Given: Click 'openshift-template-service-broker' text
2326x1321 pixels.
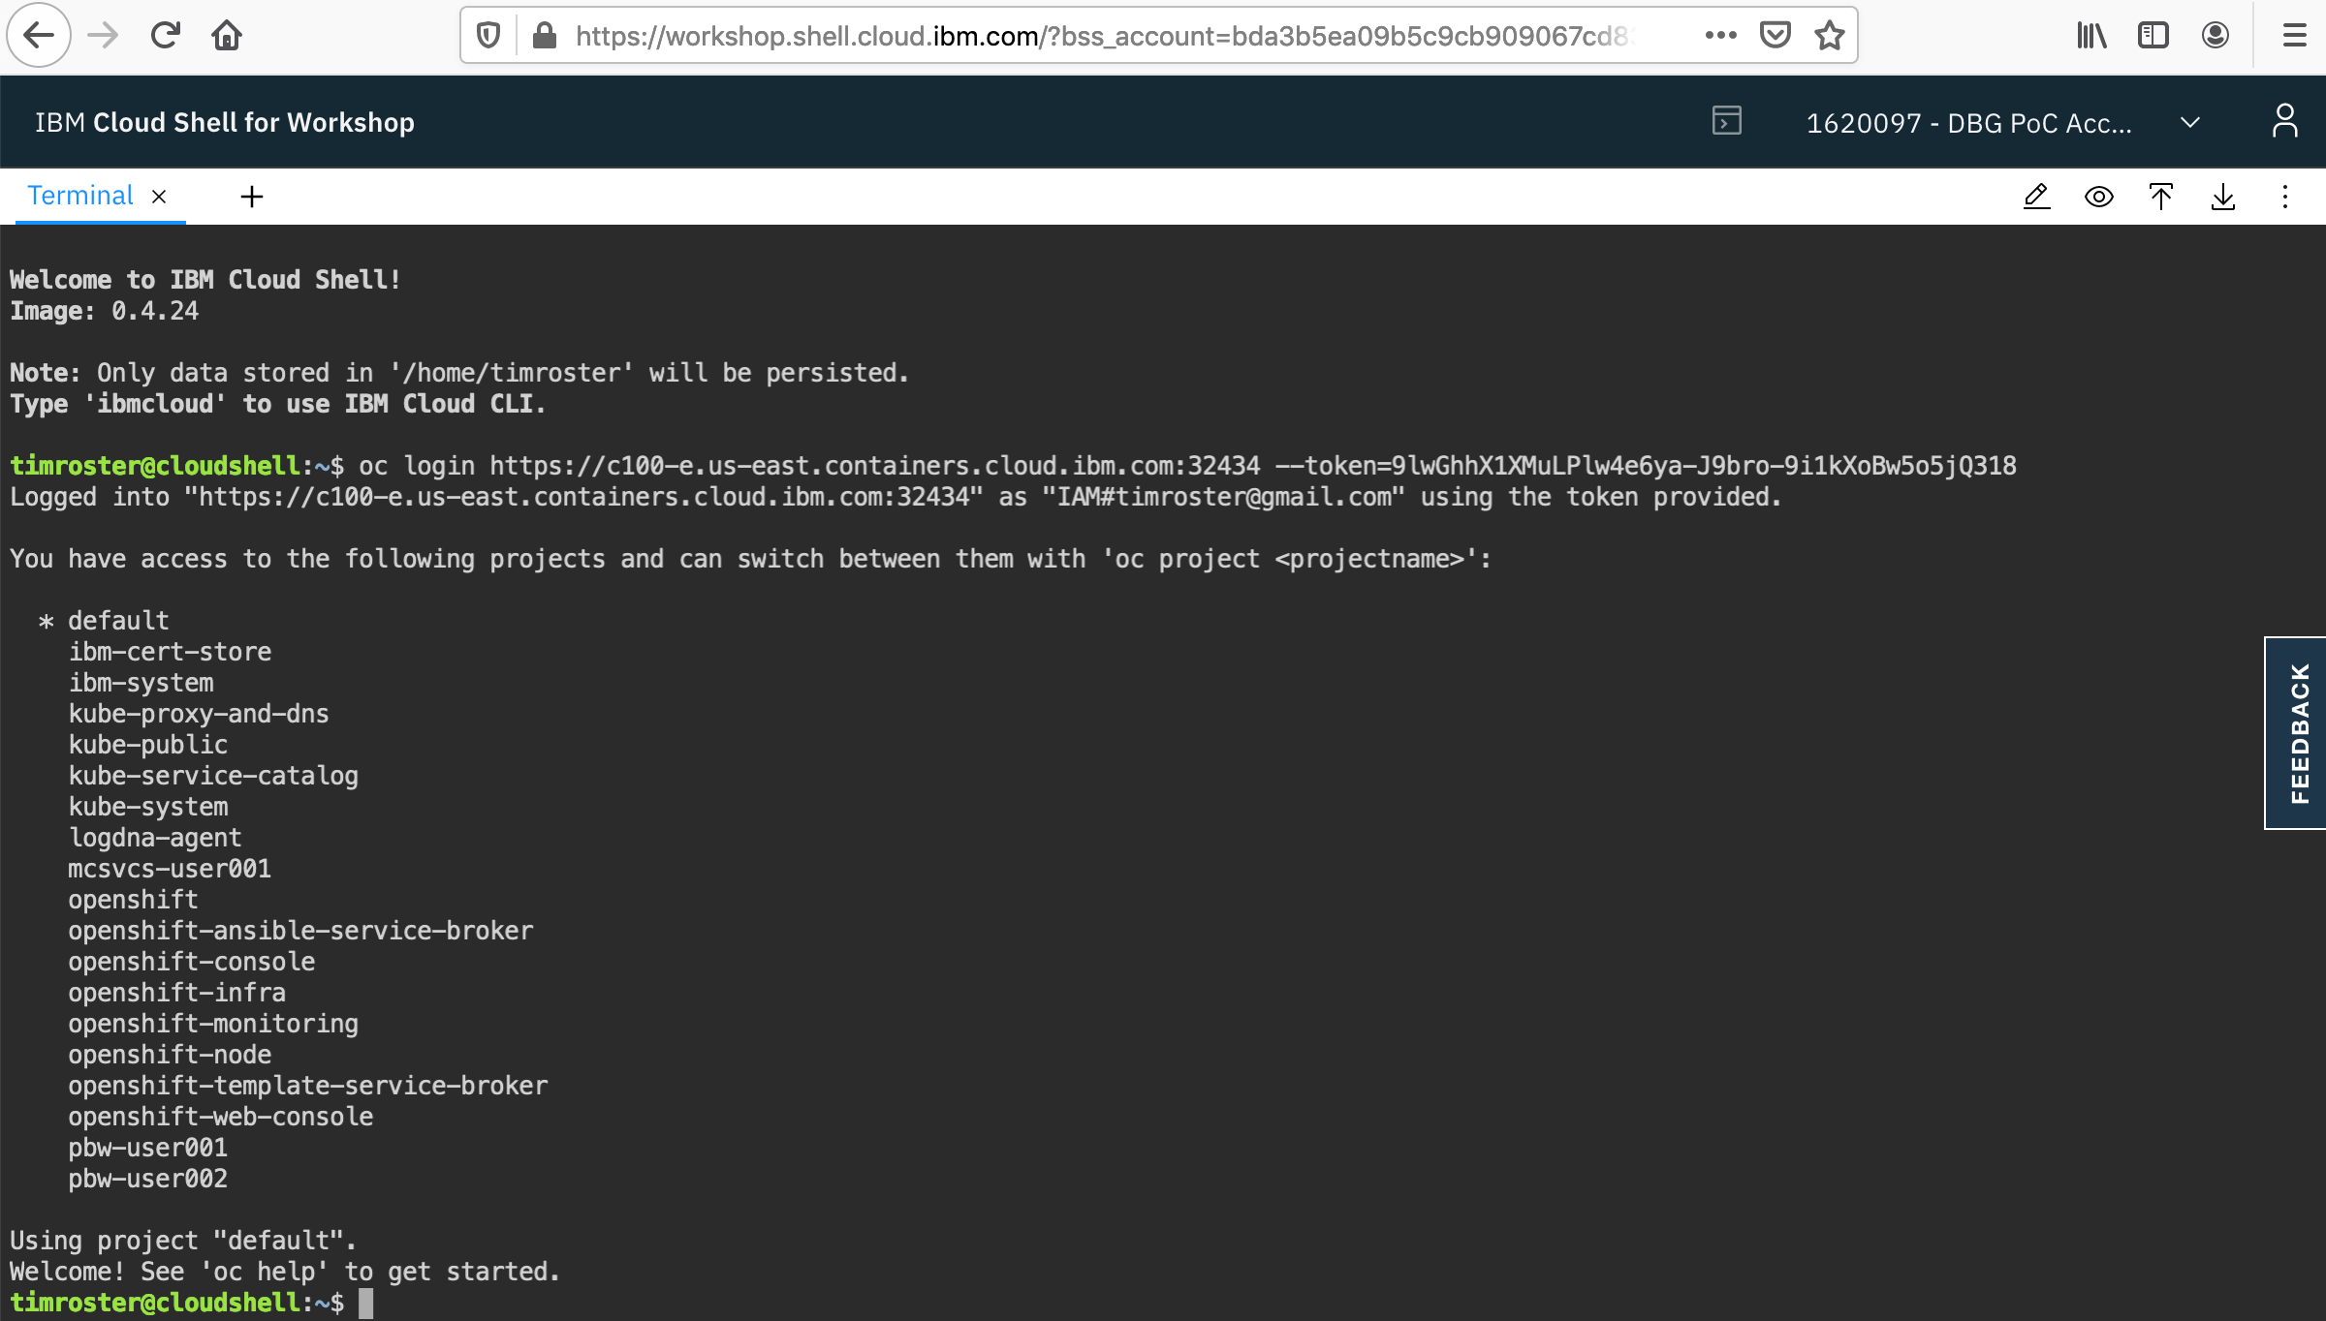Looking at the screenshot, I should (x=308, y=1086).
